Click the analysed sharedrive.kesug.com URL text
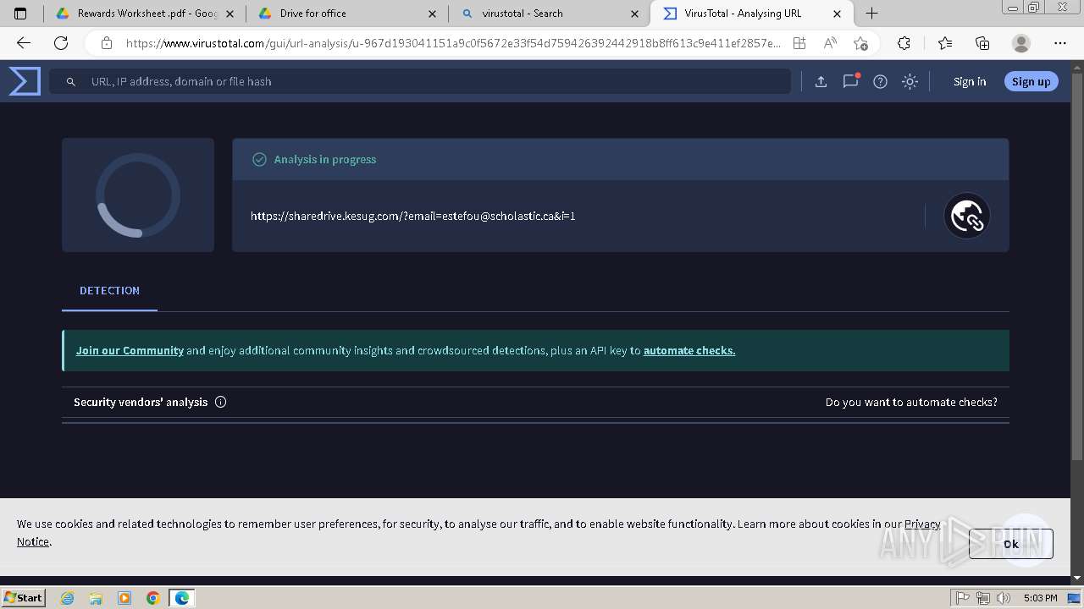Screen dimensions: 1084x609 tap(413, 216)
